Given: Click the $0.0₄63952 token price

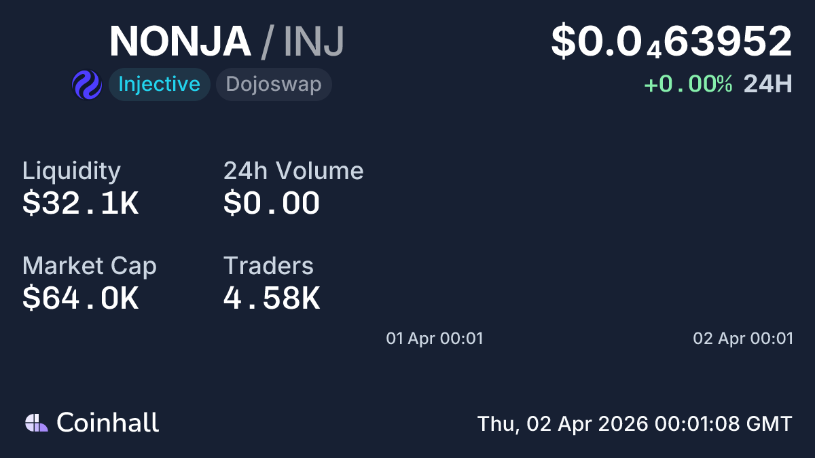Looking at the screenshot, I should [671, 41].
